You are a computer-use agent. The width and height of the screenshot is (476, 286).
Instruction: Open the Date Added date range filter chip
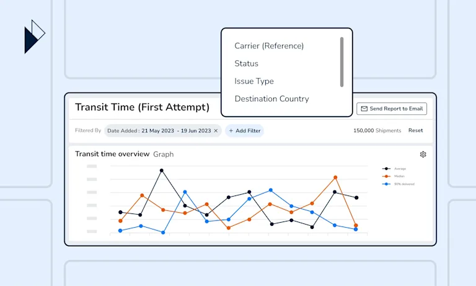[163, 131]
